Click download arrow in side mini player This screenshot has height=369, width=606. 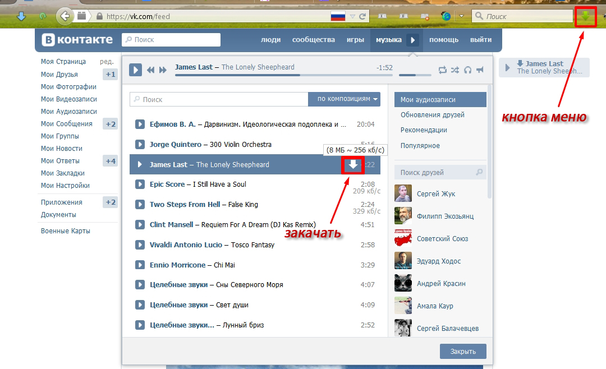(x=520, y=63)
